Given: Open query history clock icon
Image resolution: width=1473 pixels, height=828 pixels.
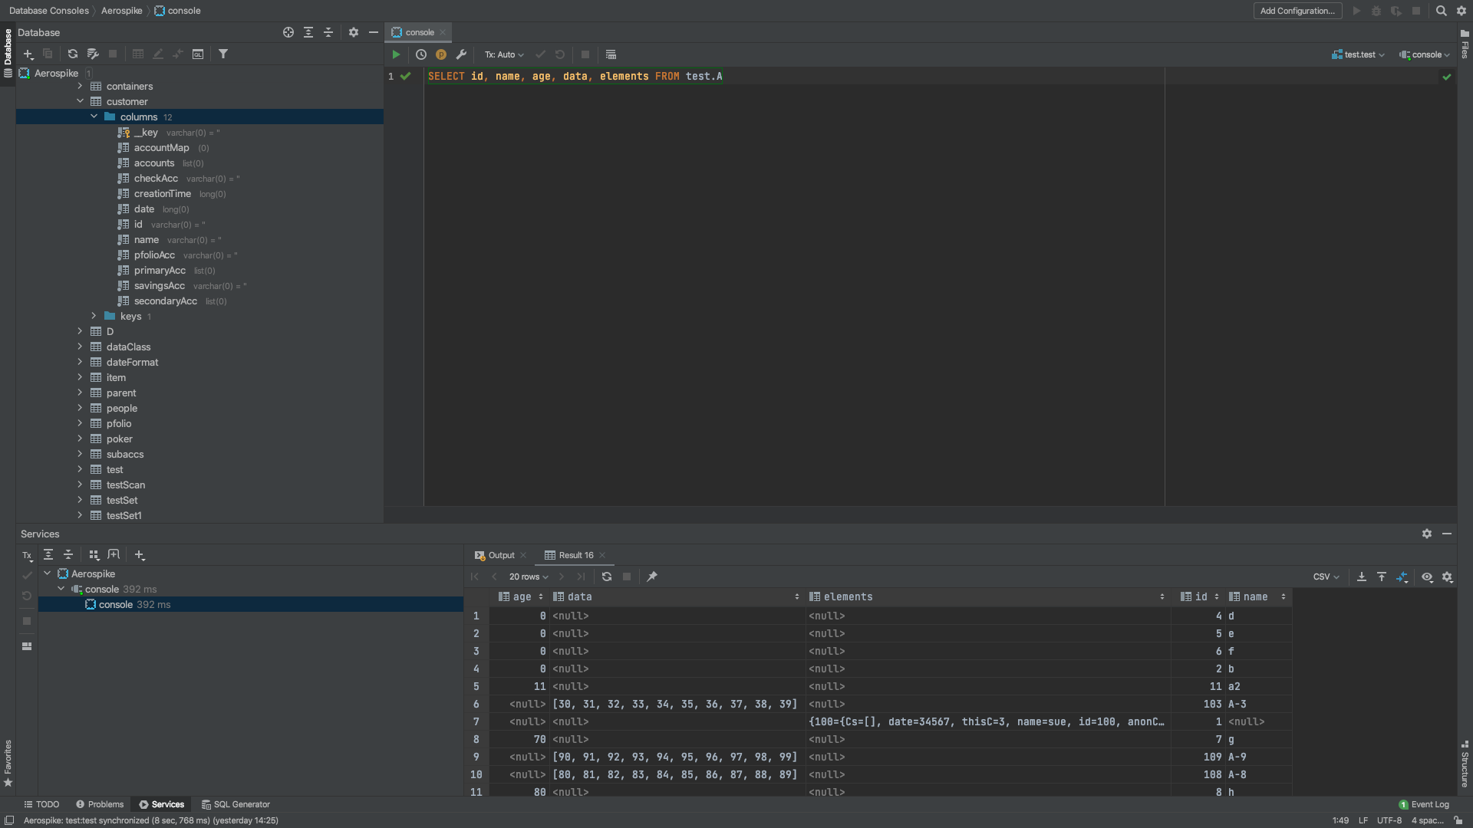Looking at the screenshot, I should pos(421,54).
